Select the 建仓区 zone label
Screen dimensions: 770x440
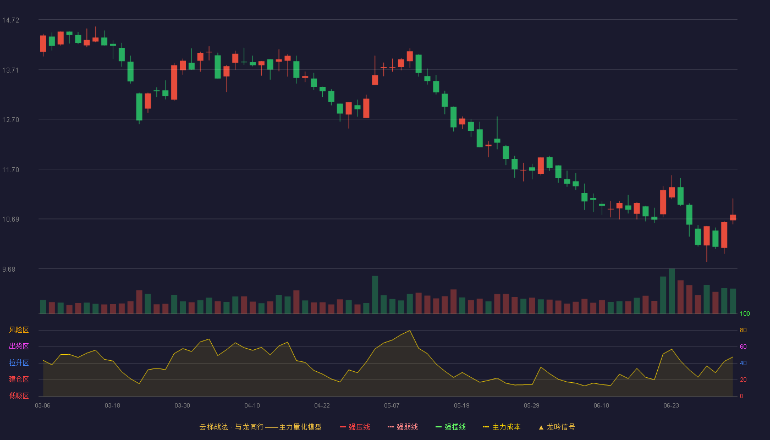pyautogui.click(x=19, y=380)
